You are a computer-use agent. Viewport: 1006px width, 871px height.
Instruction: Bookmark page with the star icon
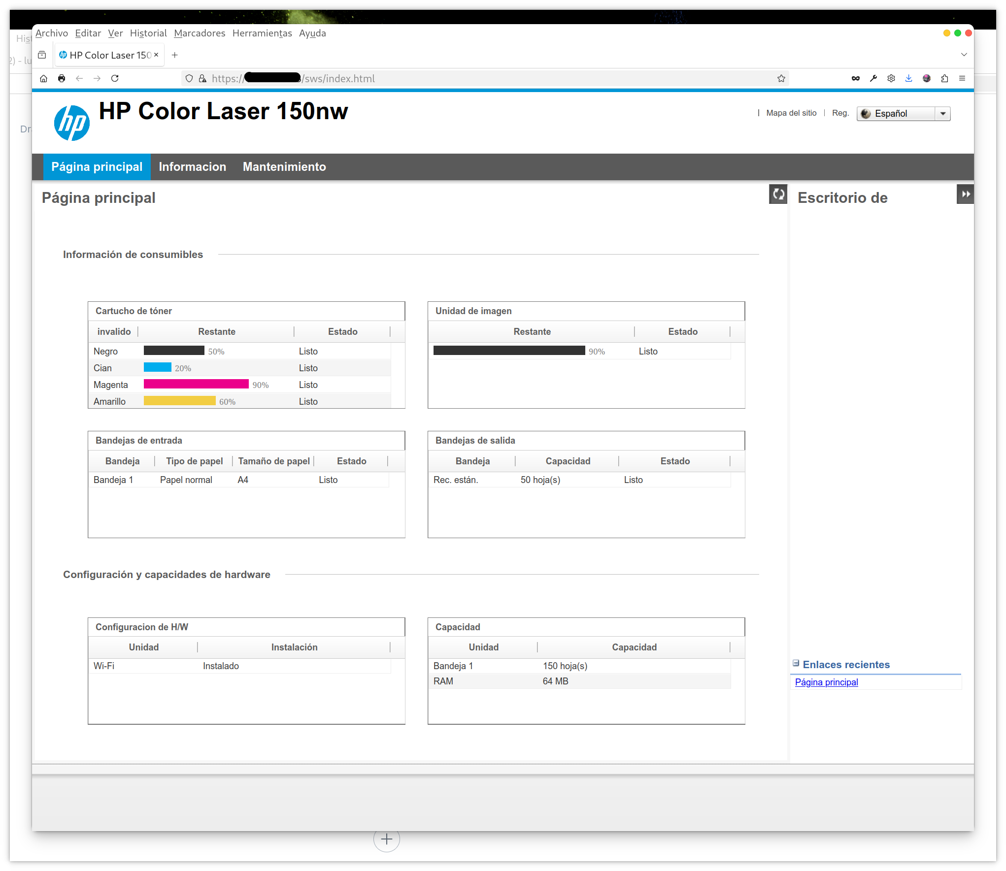781,78
